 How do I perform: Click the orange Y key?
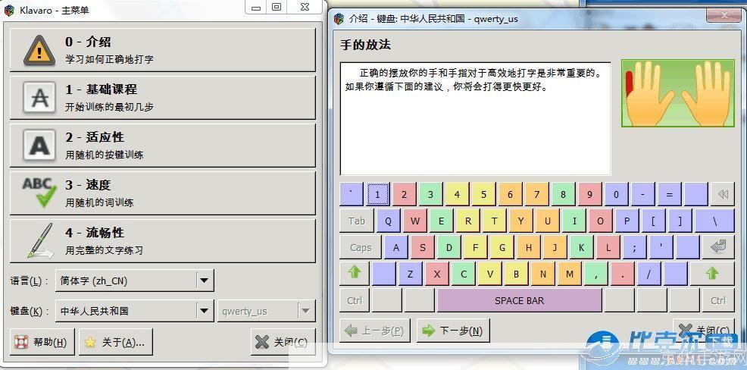[521, 221]
